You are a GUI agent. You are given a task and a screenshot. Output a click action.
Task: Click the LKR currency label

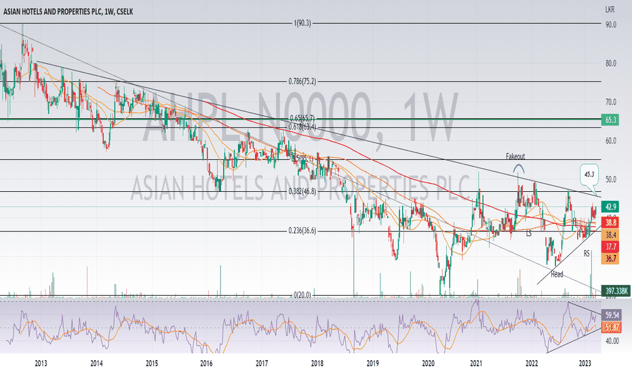tap(610, 9)
